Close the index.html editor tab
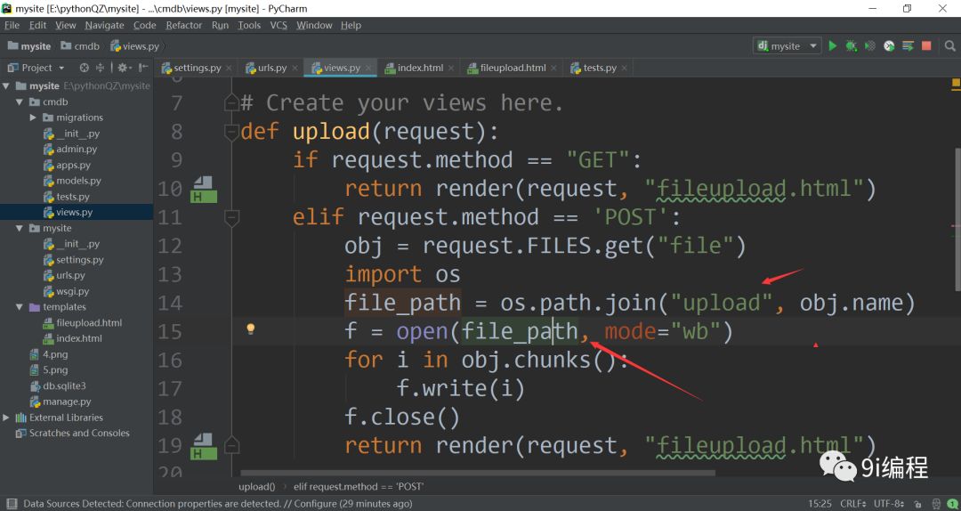Screen dimensions: 961x511 coord(450,68)
